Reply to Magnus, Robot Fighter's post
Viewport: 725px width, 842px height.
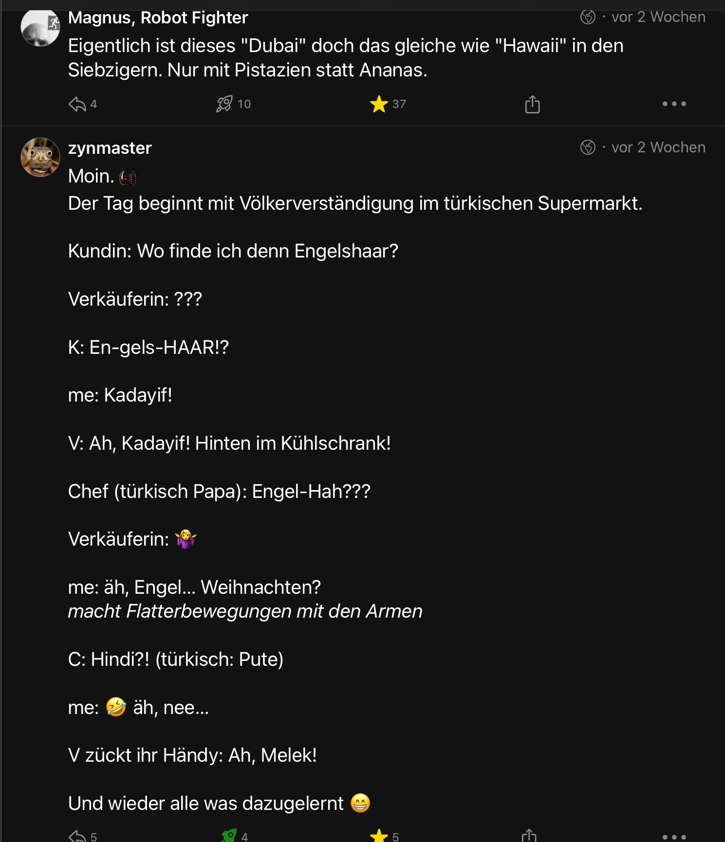(x=77, y=104)
